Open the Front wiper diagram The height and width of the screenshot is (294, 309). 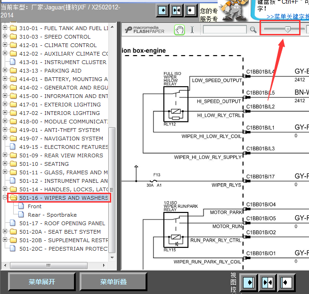click(x=34, y=206)
